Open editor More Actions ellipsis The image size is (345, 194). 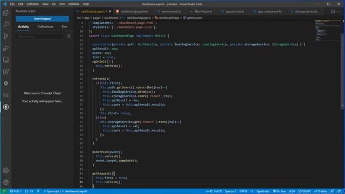(339, 11)
